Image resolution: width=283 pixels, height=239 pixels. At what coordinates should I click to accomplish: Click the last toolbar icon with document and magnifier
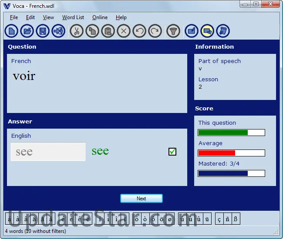(223, 31)
